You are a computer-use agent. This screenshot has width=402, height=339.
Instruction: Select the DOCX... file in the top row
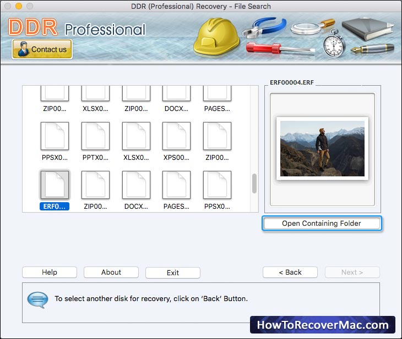(176, 93)
